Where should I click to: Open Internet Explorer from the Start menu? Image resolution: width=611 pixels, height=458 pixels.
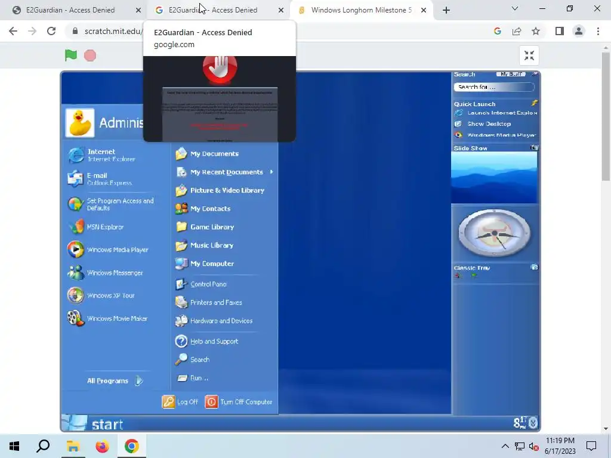[x=101, y=155]
